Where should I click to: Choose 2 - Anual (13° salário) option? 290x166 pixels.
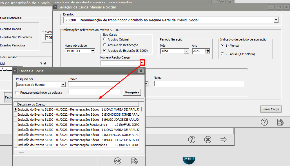point(222,54)
